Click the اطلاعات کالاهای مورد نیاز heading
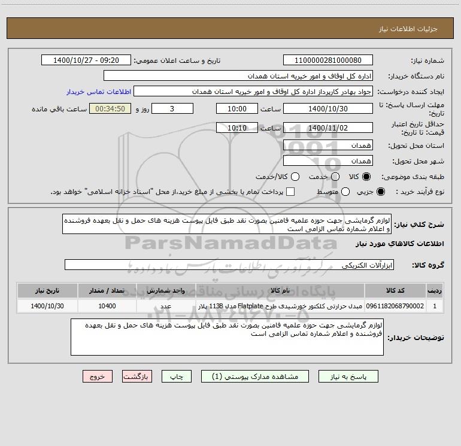Screen dimensions: 461x446 coord(400,244)
